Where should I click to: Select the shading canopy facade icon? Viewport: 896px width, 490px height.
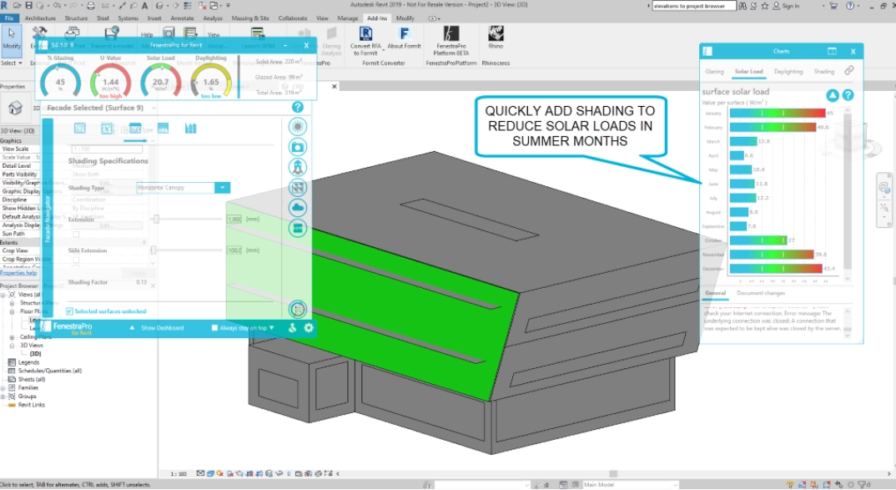point(135,128)
